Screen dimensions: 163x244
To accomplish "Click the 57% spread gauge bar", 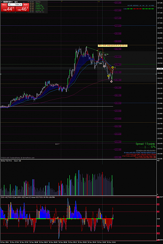I will (145, 147).
